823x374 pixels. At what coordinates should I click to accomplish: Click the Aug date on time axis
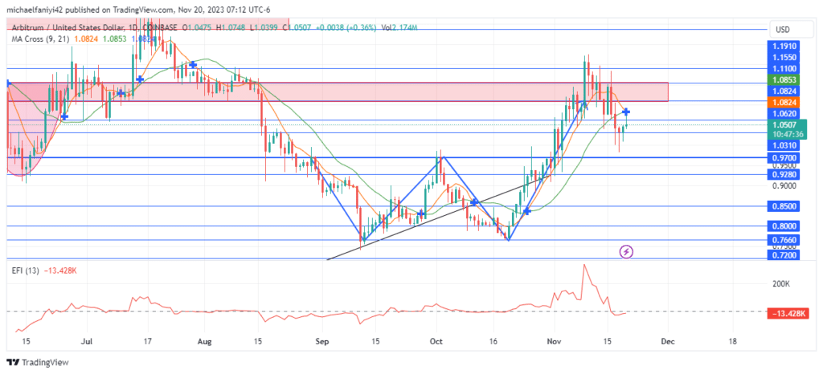[205, 342]
